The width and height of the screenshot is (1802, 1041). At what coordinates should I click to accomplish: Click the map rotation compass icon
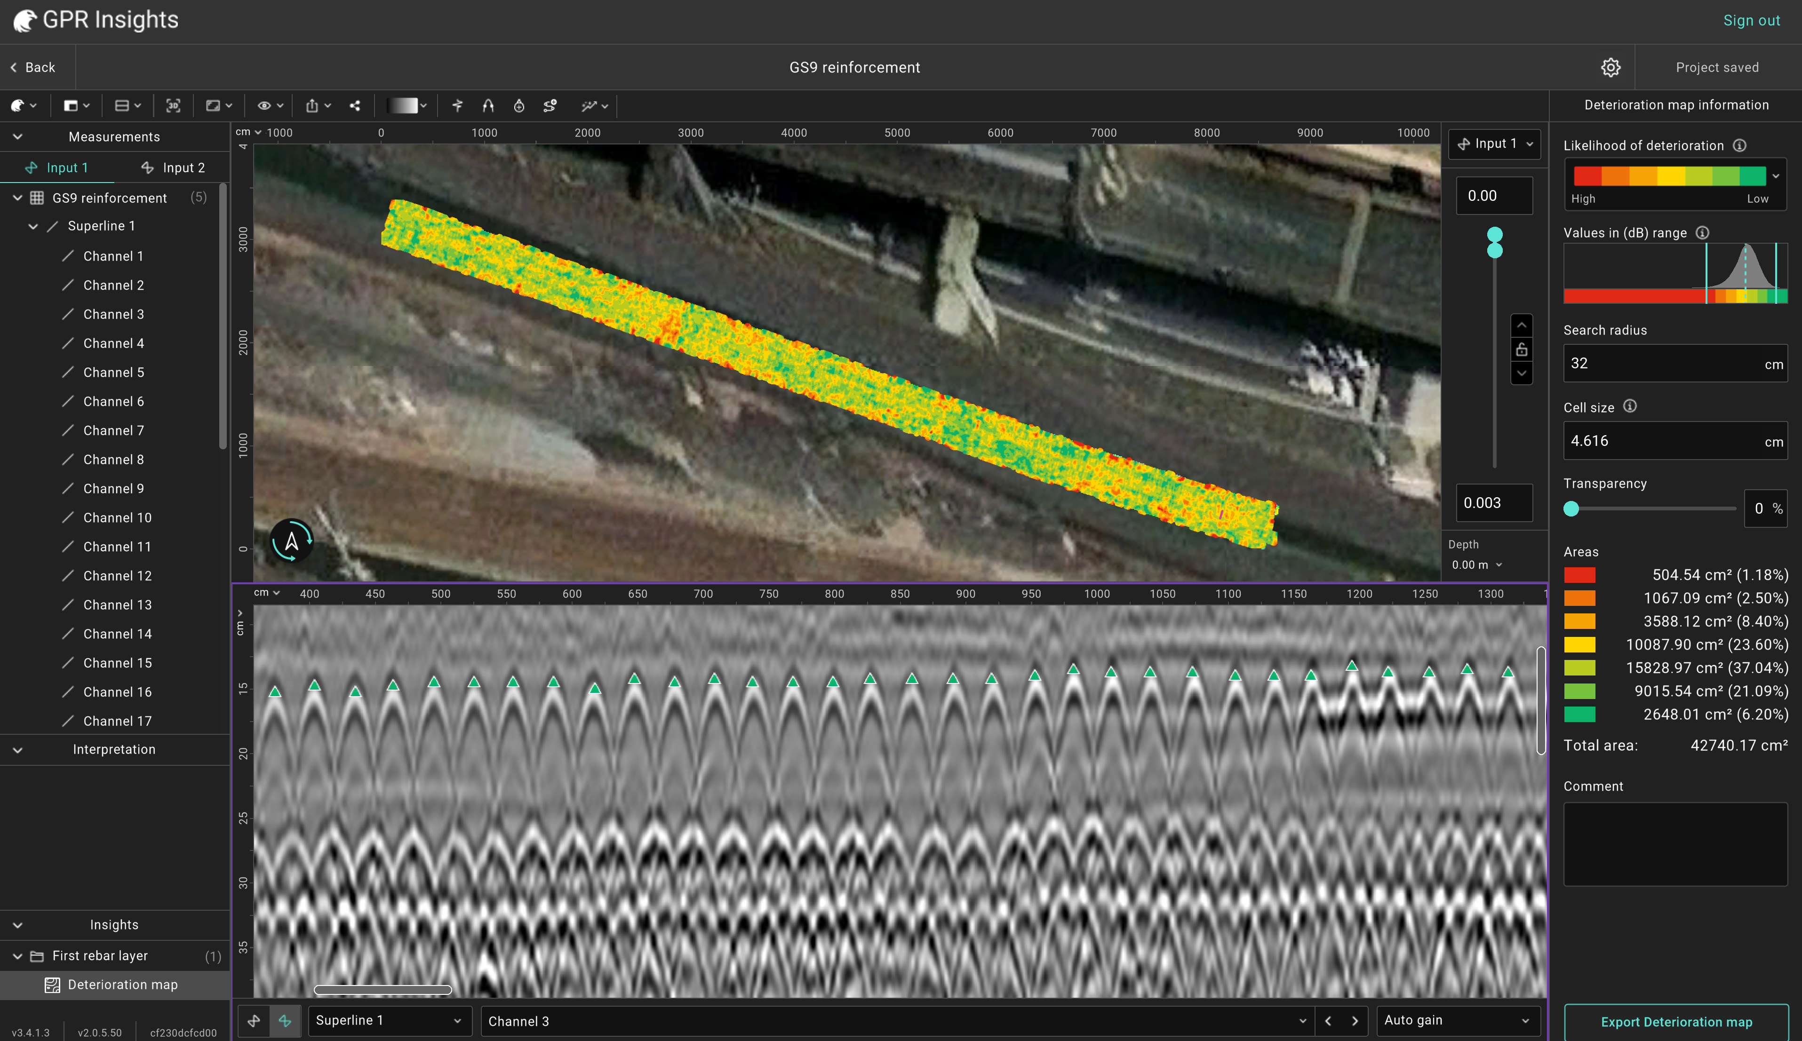tap(291, 540)
